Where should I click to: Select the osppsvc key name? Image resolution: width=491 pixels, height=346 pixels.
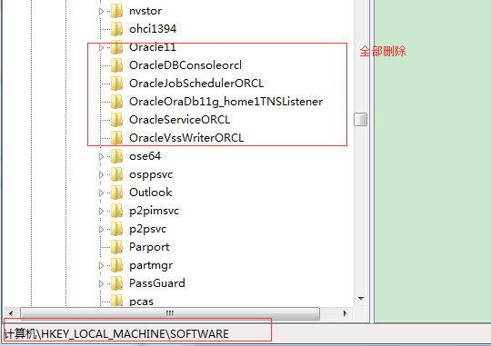(x=151, y=175)
